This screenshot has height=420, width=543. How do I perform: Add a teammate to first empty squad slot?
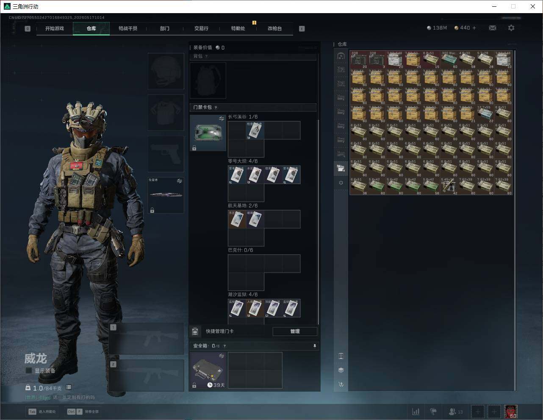coord(478,412)
